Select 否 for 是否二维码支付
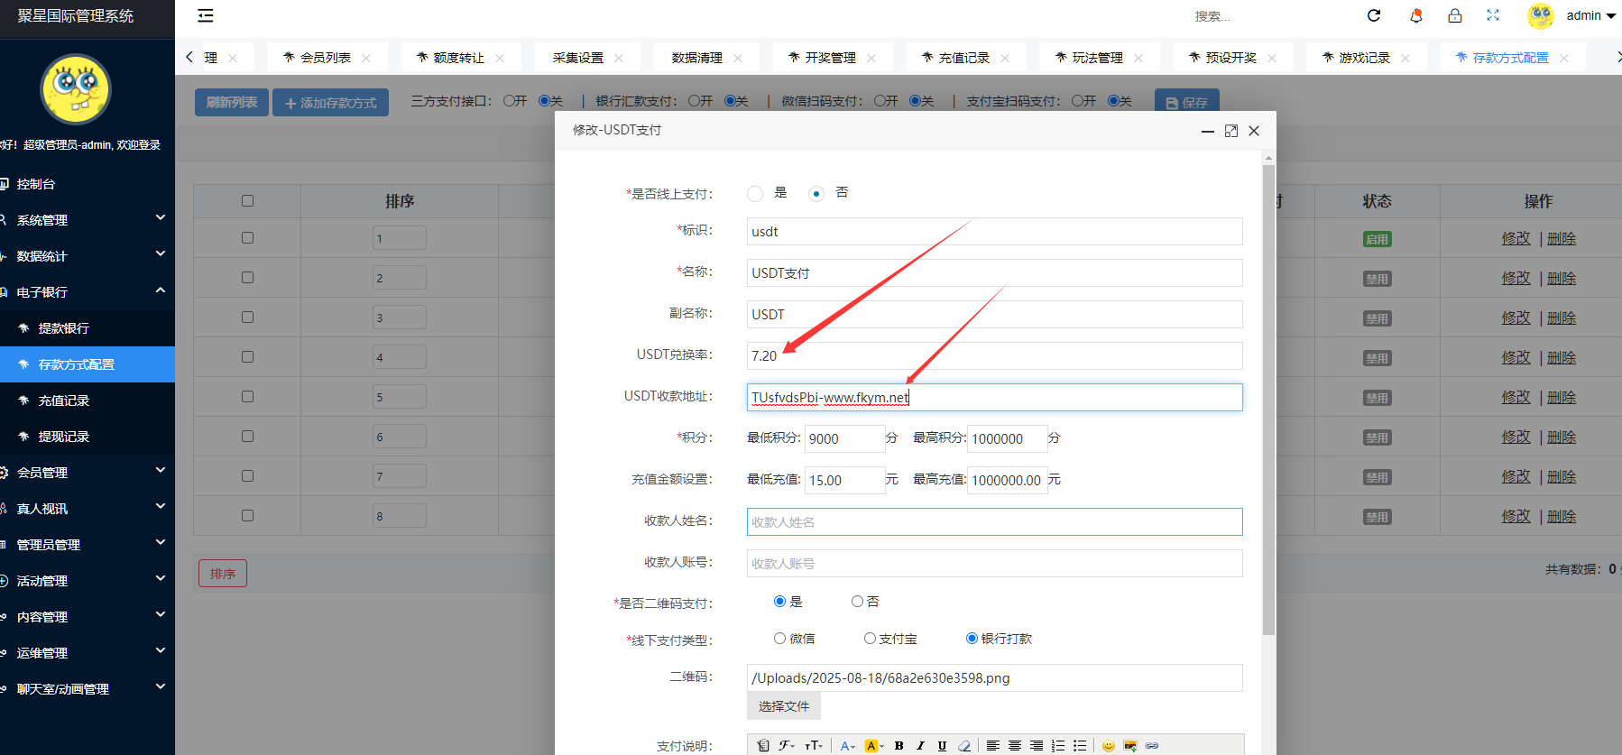1622x755 pixels. point(857,602)
